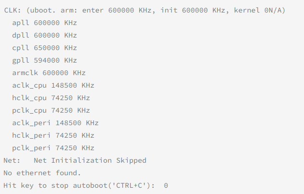Click the 'pclk_cpu 74250 KHz' line

[x=51, y=110]
